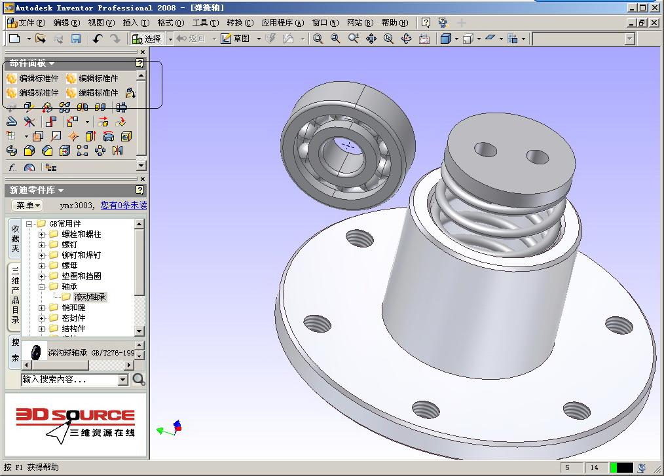Click the Rotate Component icon
This screenshot has height=476, width=664.
[120, 122]
